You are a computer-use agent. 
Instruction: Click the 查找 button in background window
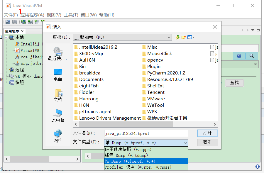pyautogui.click(x=234, y=83)
